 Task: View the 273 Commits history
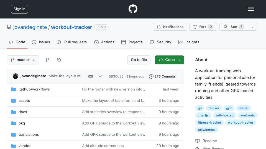(162, 76)
